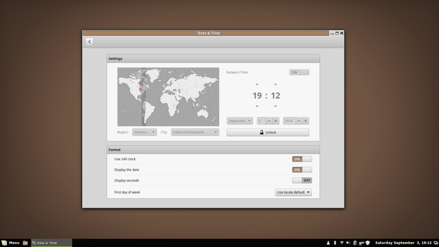
Task: Enable the Display seconds switch
Action: pos(302,180)
